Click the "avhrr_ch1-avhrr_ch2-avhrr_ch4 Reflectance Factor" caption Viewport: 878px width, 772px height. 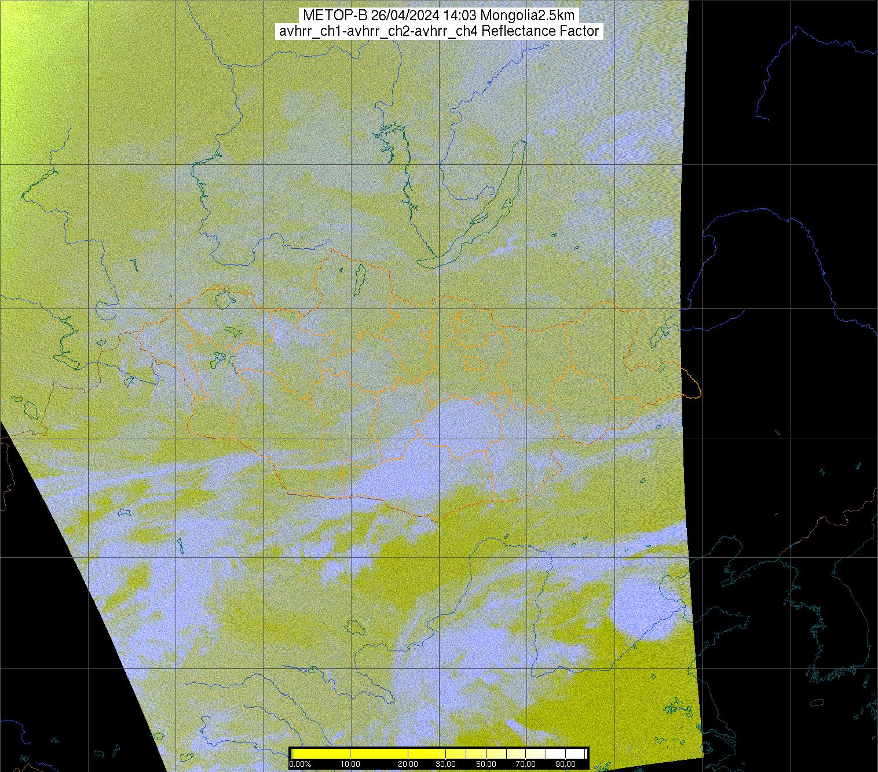click(438, 31)
